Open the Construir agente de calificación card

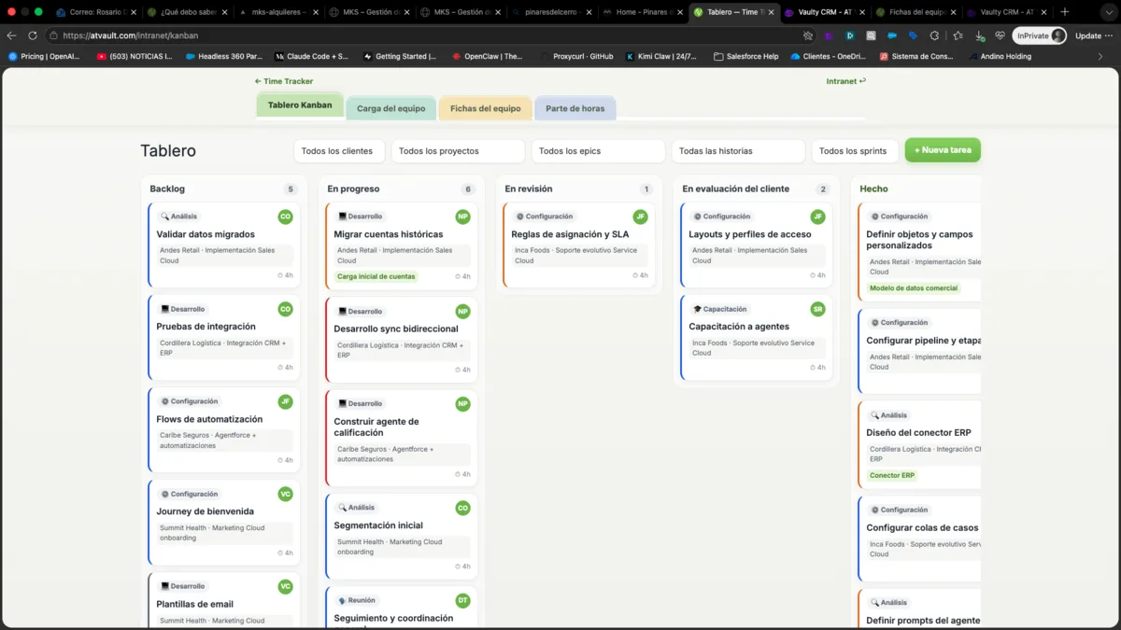402,439
